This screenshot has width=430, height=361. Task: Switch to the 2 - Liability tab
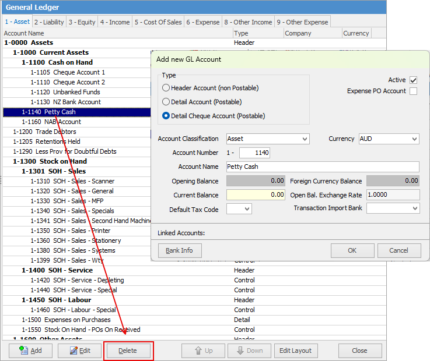[49, 22]
